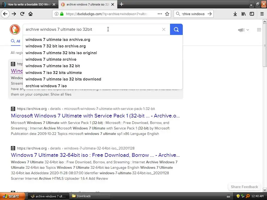The image size is (267, 200).
Task: Open the browser home page
Action: [31, 14]
